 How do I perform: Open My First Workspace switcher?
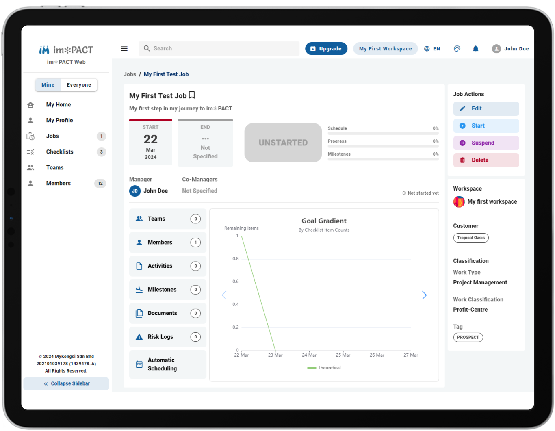pyautogui.click(x=385, y=49)
